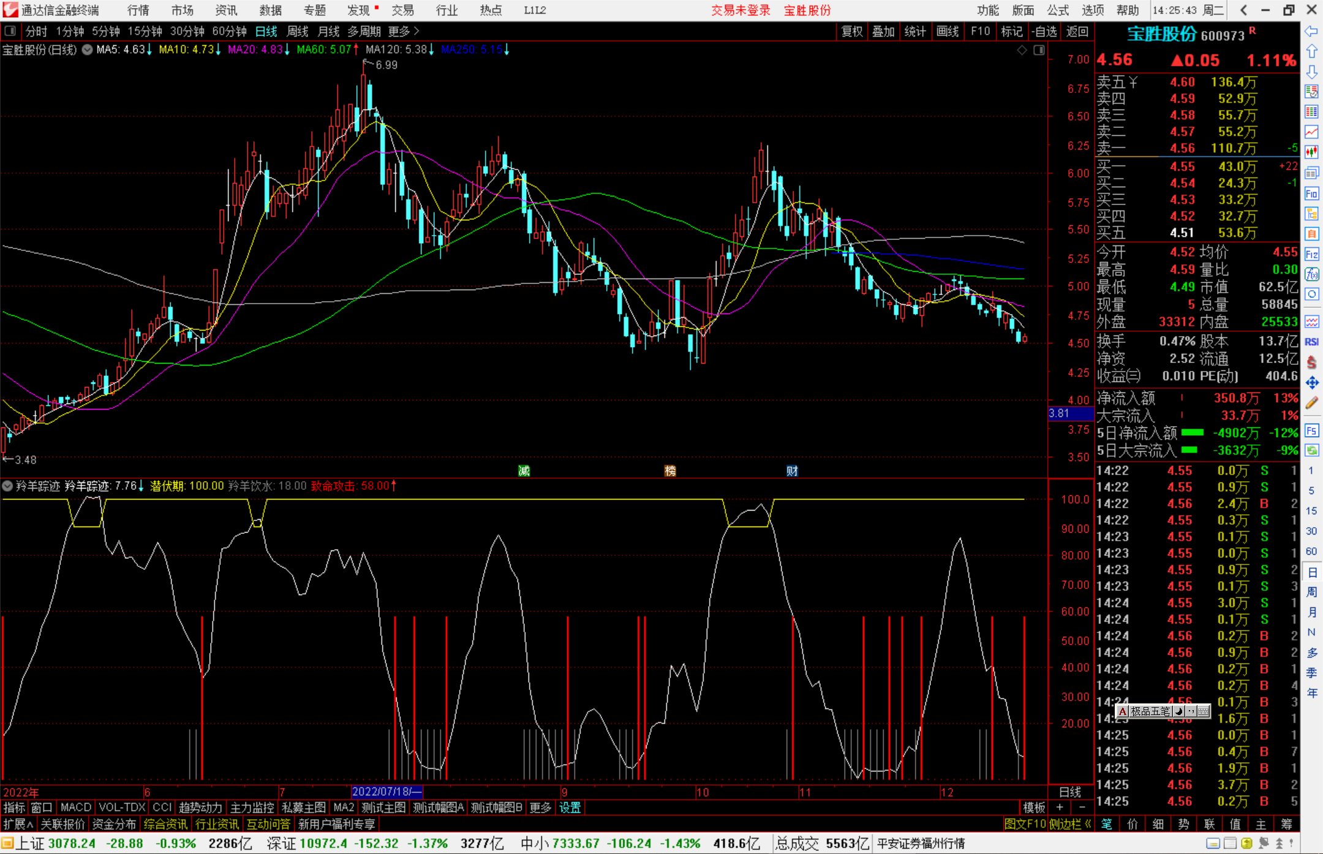Click the 复权 button
The image size is (1323, 854).
851,31
